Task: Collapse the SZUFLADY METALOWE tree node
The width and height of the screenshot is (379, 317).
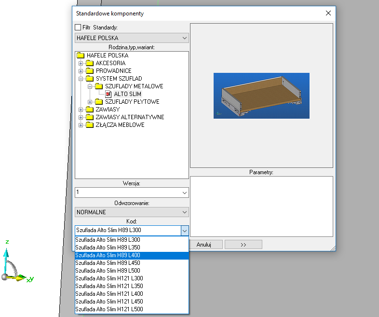Action: tap(90, 86)
